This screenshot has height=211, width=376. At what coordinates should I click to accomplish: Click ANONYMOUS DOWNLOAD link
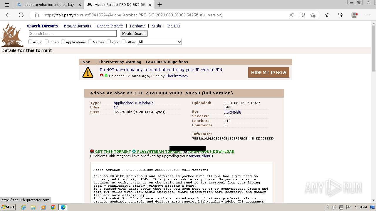(211, 152)
